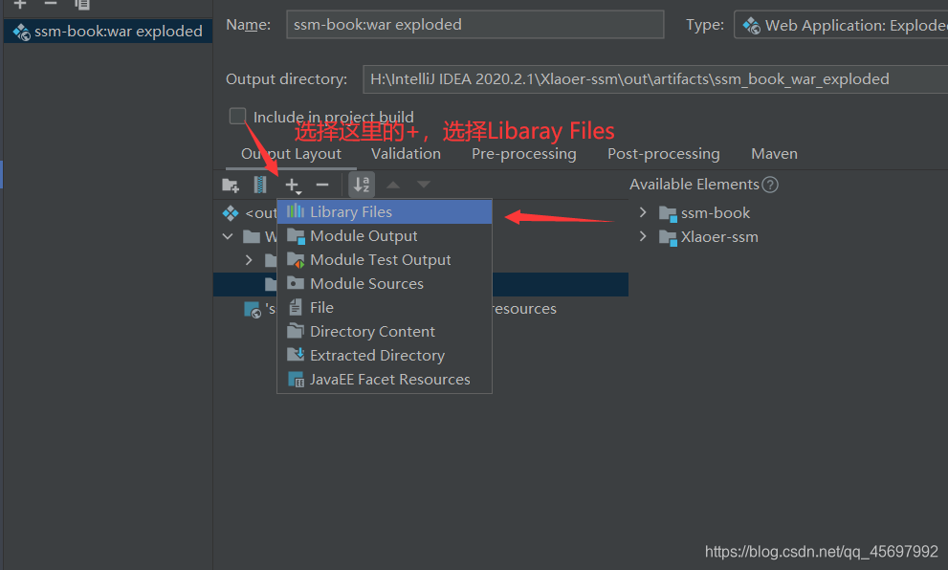Click the Add Copy of plus icon
948x570 pixels.
293,185
